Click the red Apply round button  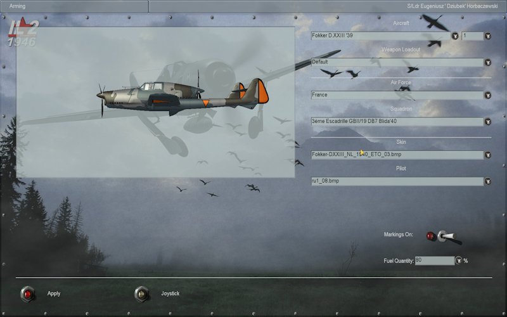click(x=28, y=294)
